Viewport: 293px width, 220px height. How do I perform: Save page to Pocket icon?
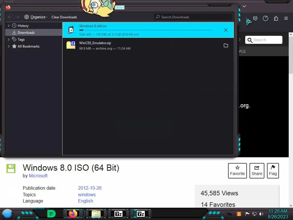[255, 18]
